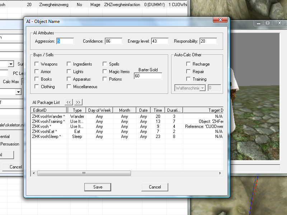
Task: Tick the Spells checkbox
Action: (105, 64)
